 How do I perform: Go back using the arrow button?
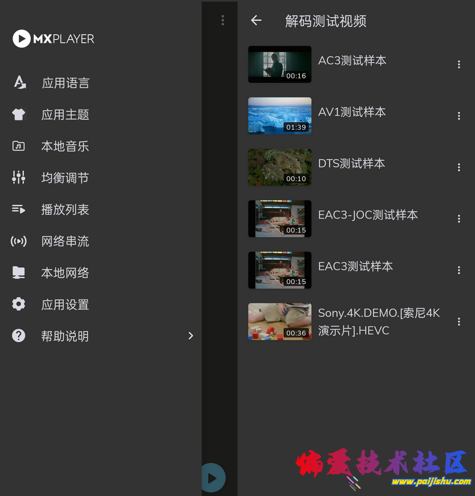(x=256, y=21)
